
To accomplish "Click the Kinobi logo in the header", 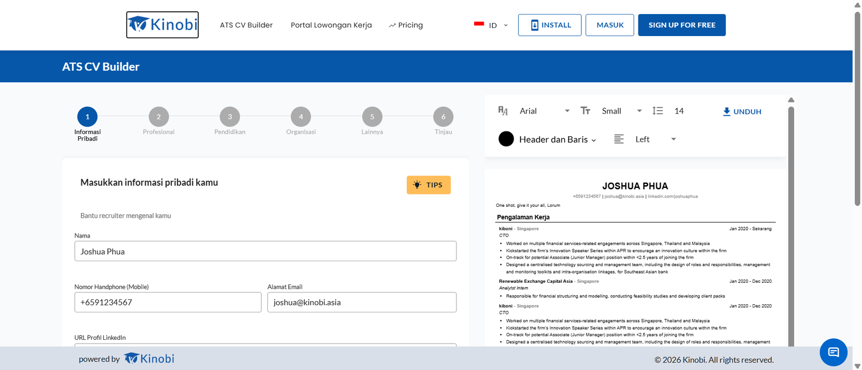I will [x=162, y=25].
